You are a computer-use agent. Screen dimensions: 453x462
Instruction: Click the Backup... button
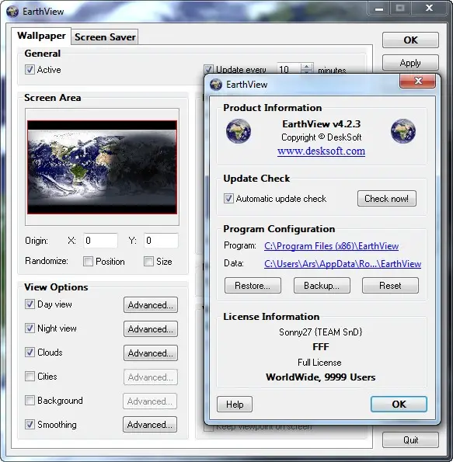(x=322, y=286)
